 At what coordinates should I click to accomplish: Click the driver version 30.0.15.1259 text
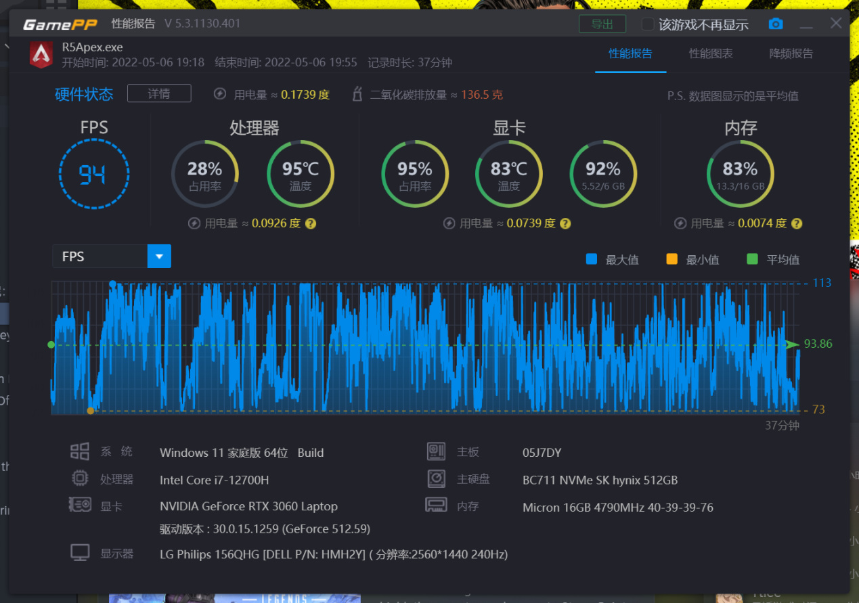(x=265, y=529)
